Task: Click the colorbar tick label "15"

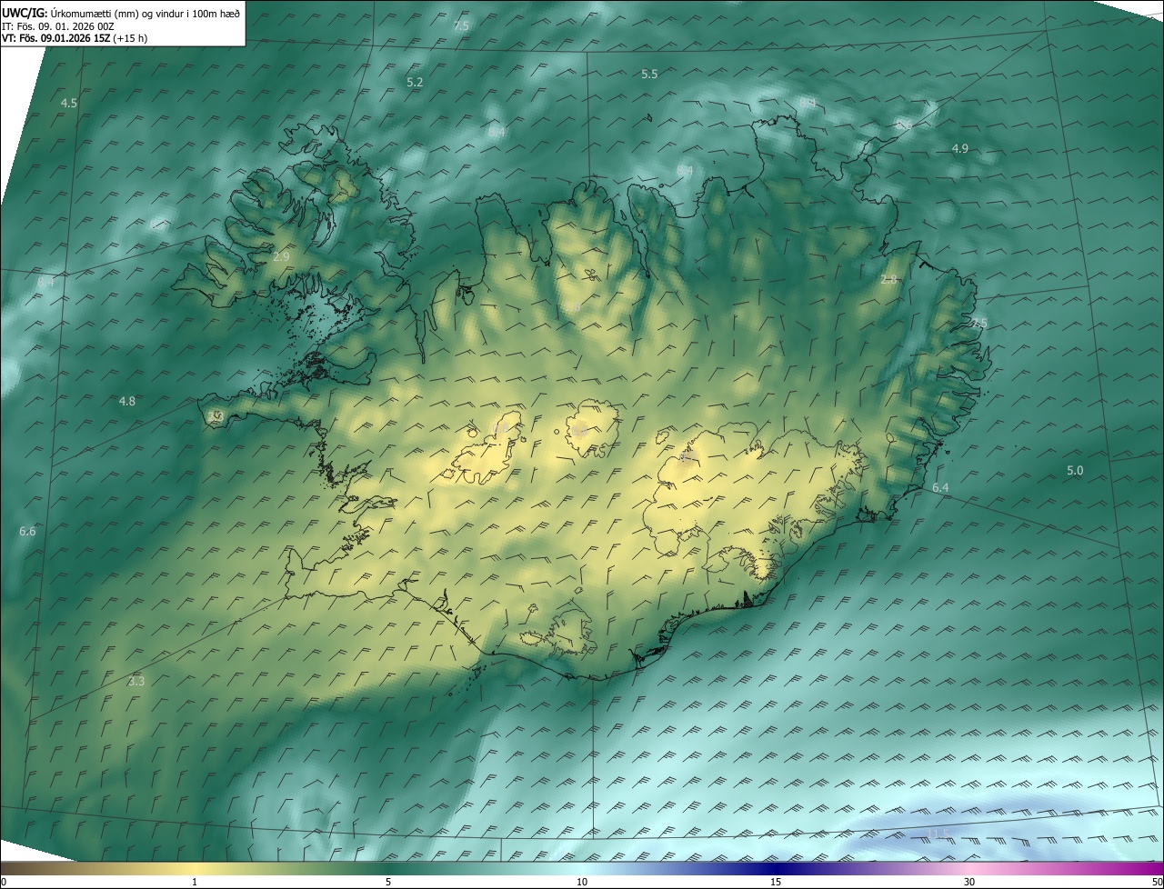Action: point(776,882)
